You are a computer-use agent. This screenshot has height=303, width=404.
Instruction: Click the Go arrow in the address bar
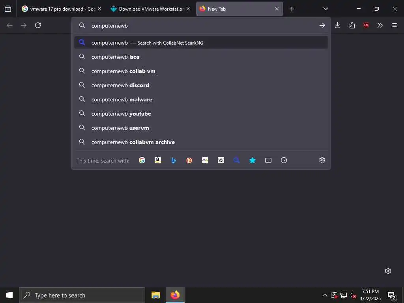322,25
